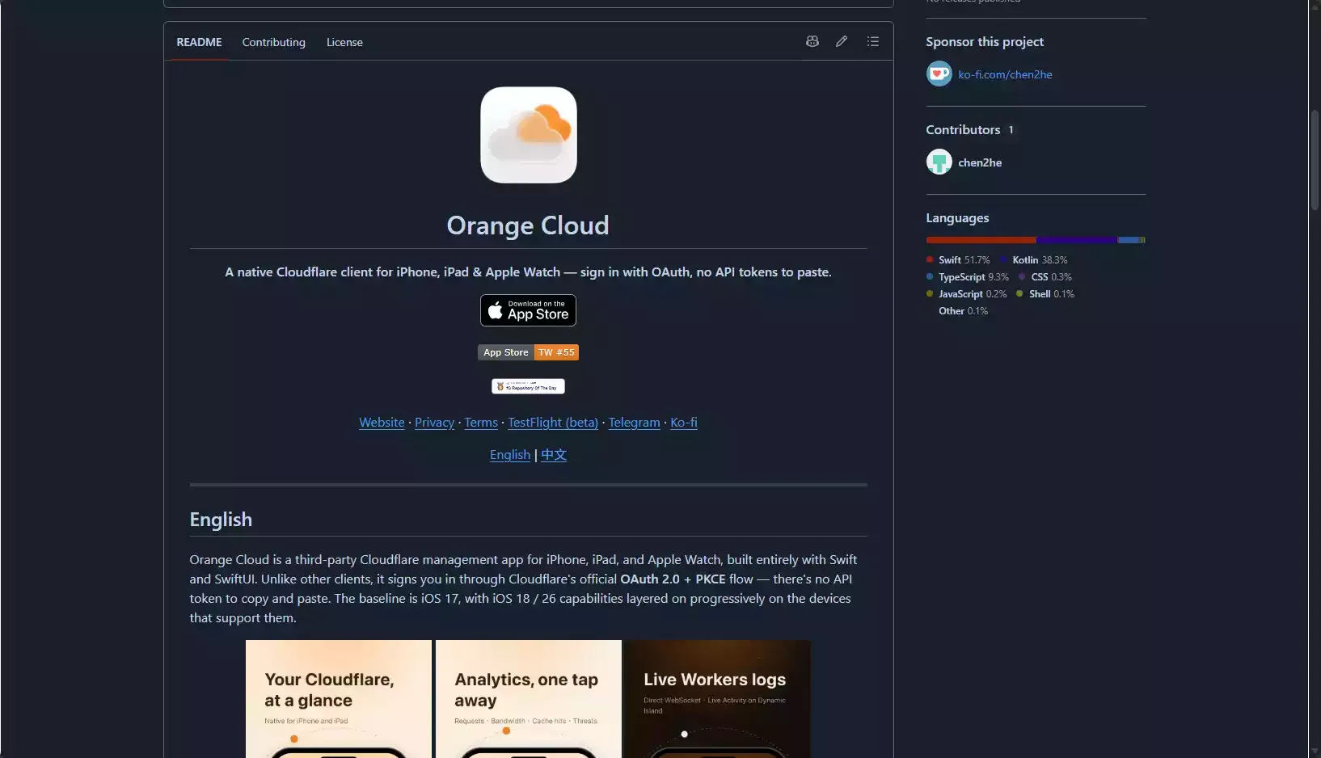This screenshot has height=758, width=1321.
Task: Open the Telegram link
Action: (x=635, y=422)
